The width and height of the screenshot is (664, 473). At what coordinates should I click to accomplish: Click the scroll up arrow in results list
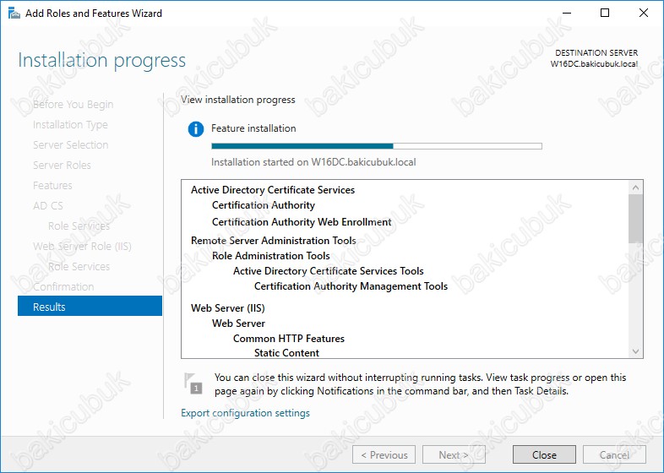635,188
